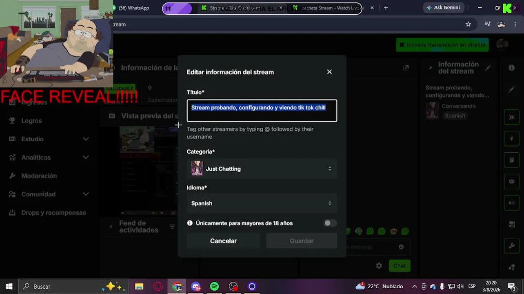Open the emoji picker in chat input
Image resolution: width=524 pixels, height=294 pixels.
(401, 247)
